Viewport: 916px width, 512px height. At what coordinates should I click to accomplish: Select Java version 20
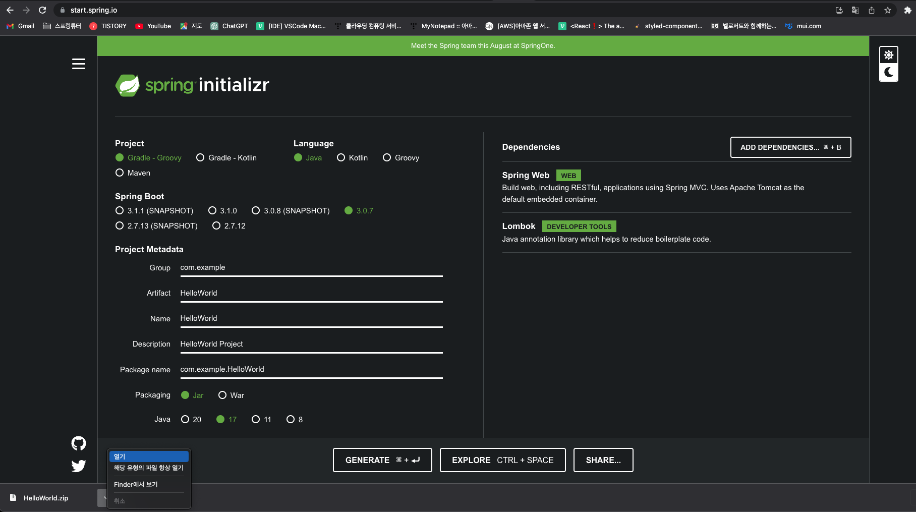tap(191, 420)
